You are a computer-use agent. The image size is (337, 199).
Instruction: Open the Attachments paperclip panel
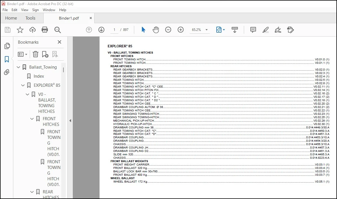7,72
